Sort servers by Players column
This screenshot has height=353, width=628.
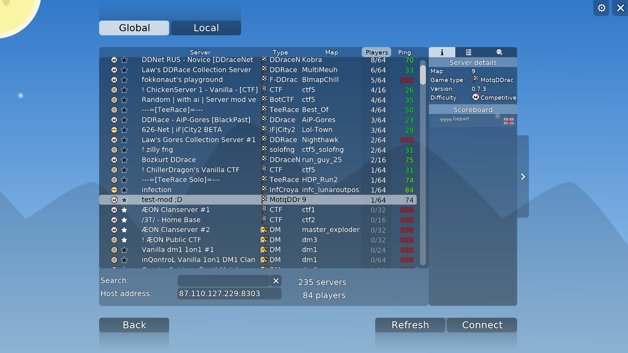(x=376, y=52)
